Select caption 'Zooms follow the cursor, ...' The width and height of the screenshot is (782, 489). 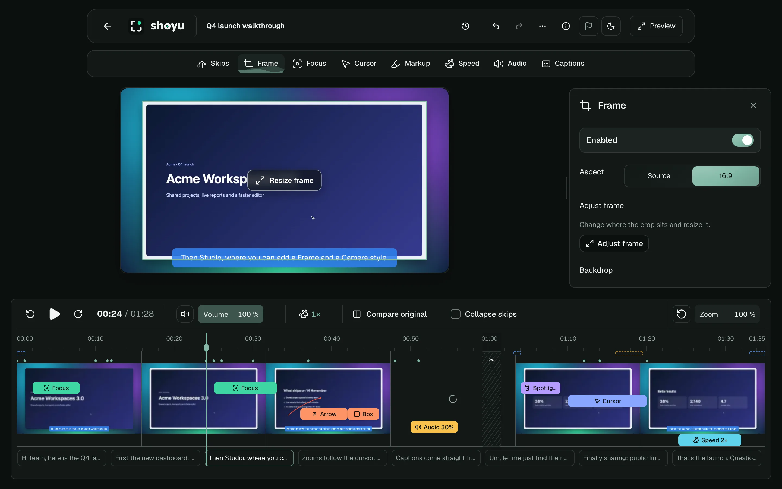point(342,458)
